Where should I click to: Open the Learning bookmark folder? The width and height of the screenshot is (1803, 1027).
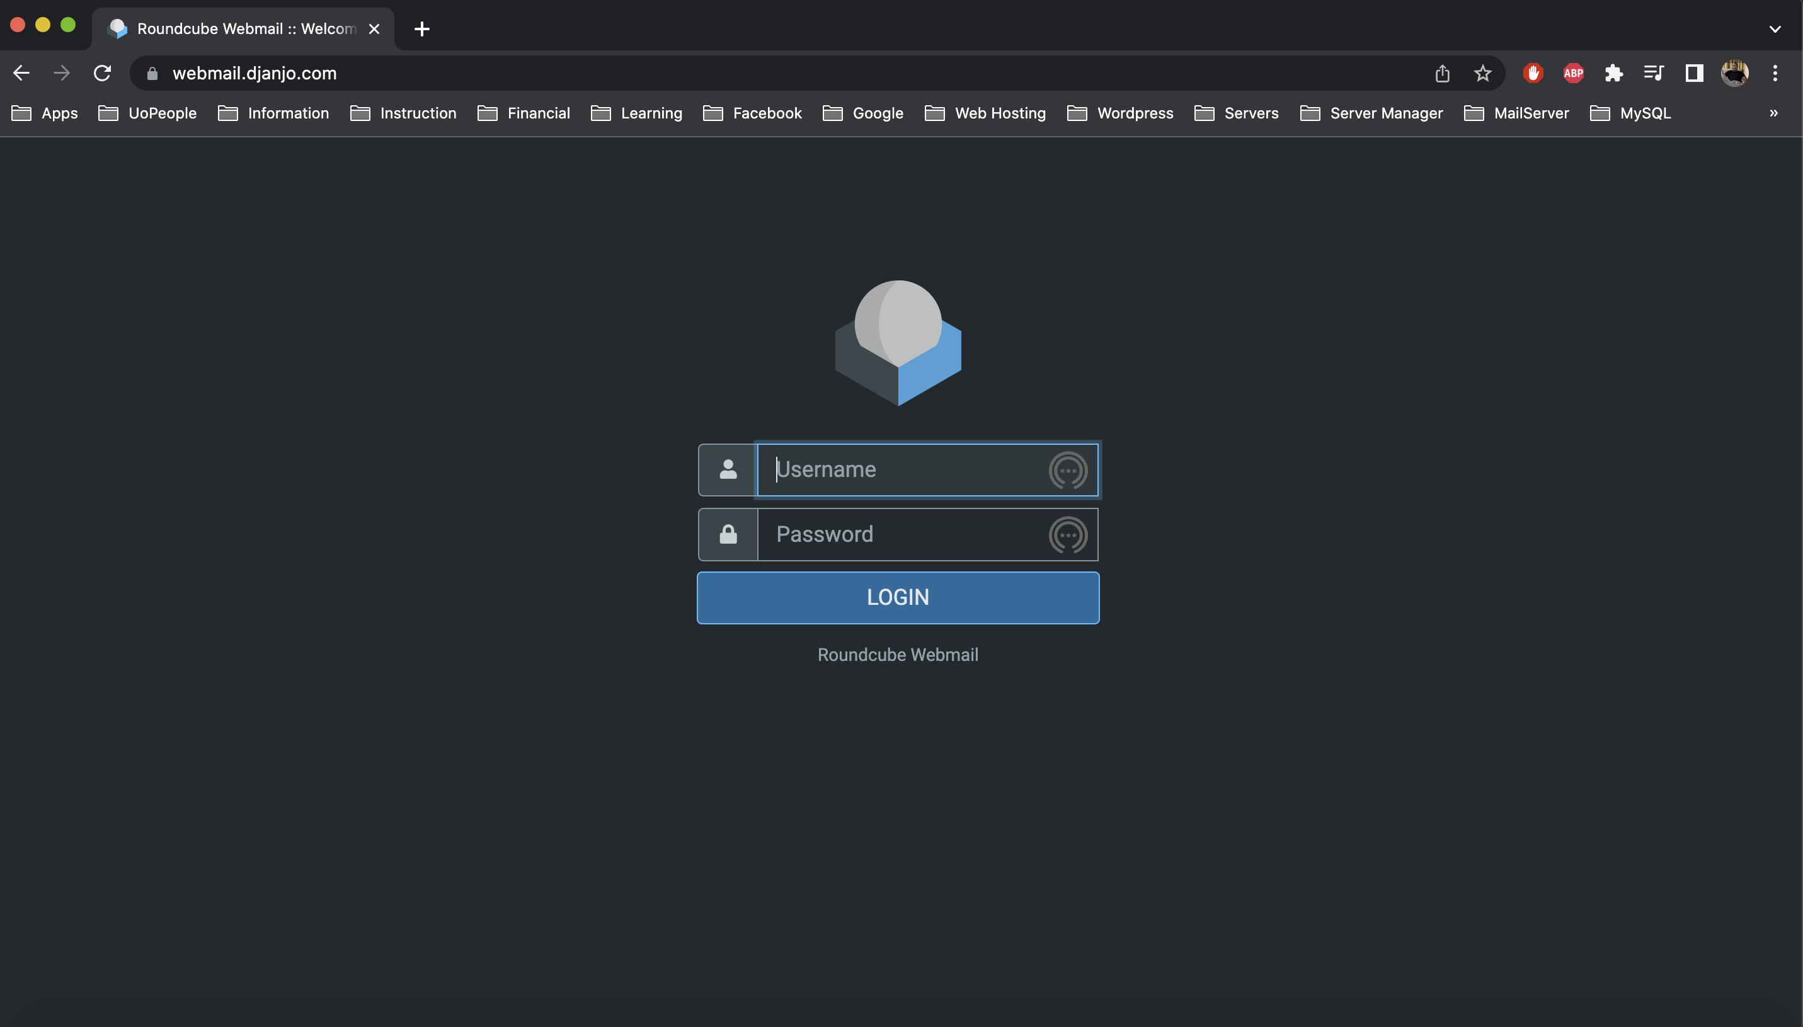point(637,113)
